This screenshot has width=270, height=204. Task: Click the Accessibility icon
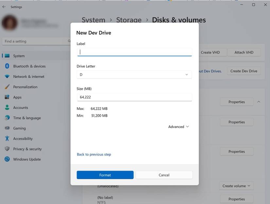tap(7, 139)
